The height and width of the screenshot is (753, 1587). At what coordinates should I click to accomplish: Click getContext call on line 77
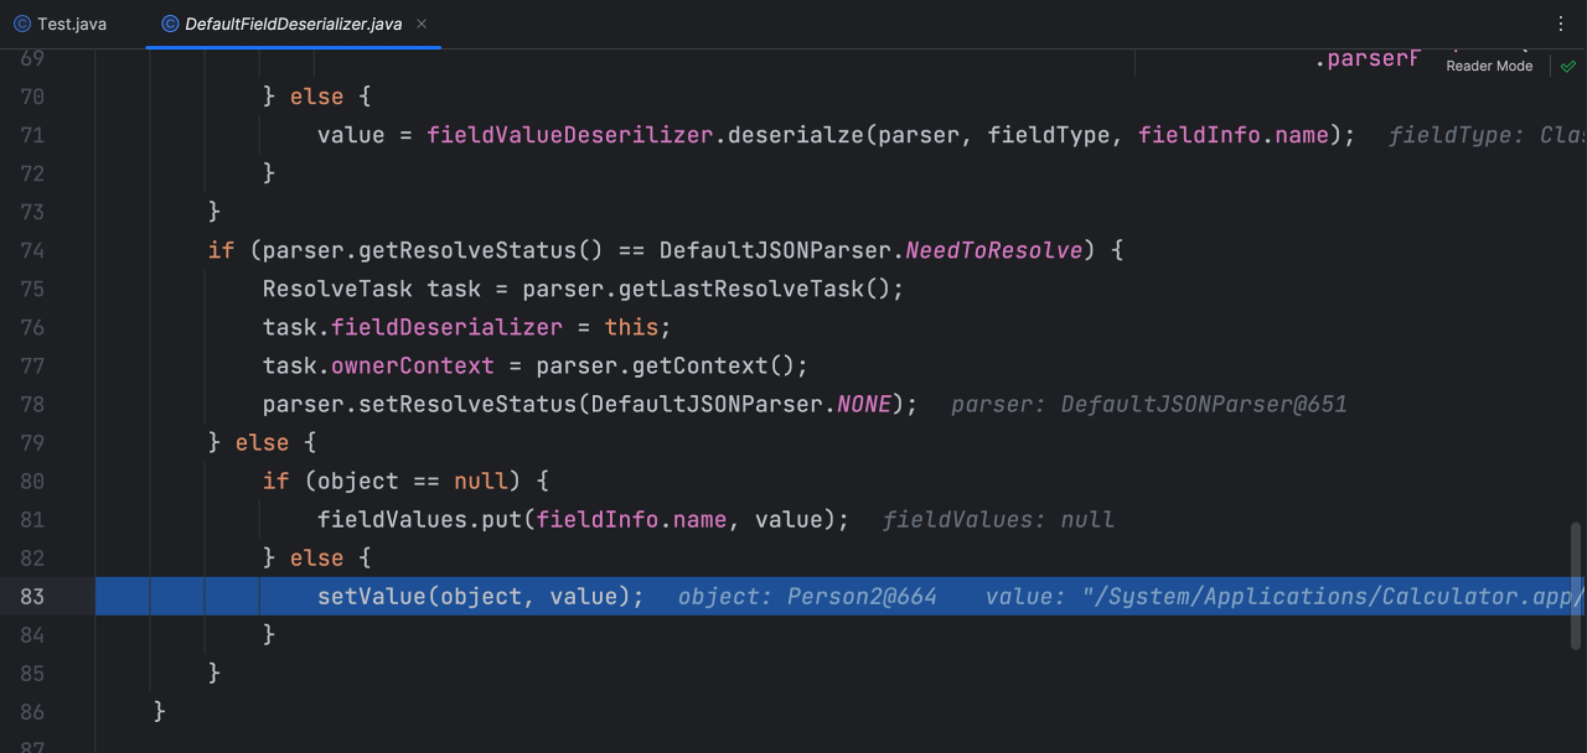(x=700, y=366)
